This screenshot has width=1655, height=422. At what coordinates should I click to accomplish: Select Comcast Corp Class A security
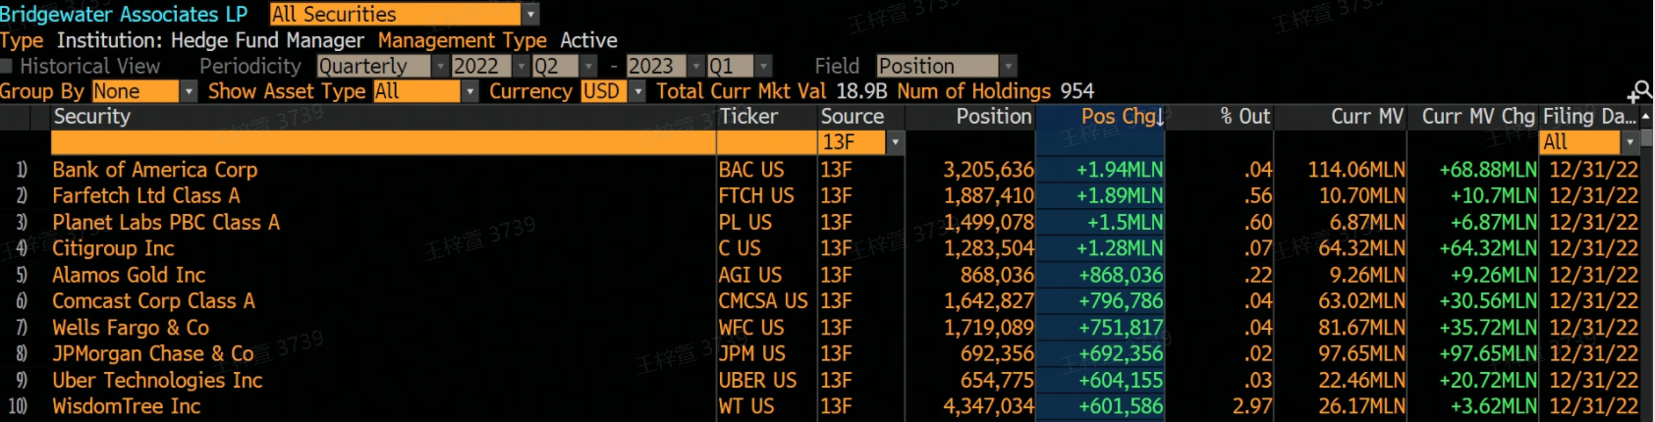click(153, 301)
